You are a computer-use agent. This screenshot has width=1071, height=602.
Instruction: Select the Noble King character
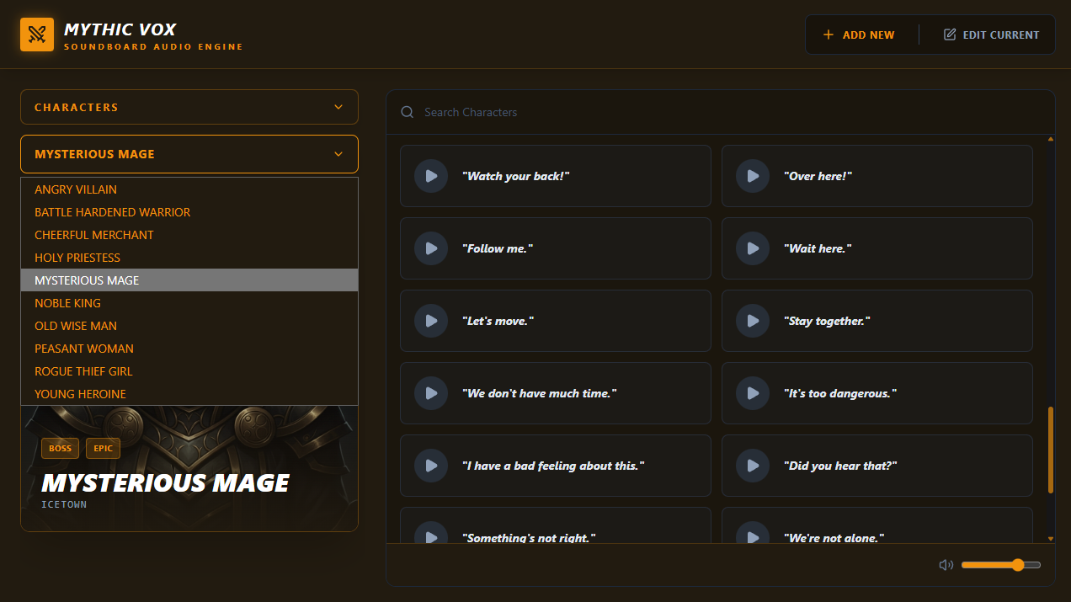click(67, 303)
